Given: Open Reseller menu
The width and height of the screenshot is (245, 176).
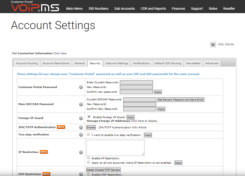Looking at the screenshot, I should [229, 9].
